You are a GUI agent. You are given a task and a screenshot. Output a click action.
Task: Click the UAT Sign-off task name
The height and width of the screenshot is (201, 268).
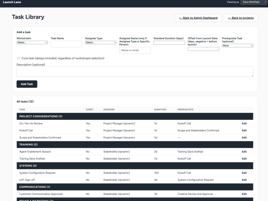[27, 180]
